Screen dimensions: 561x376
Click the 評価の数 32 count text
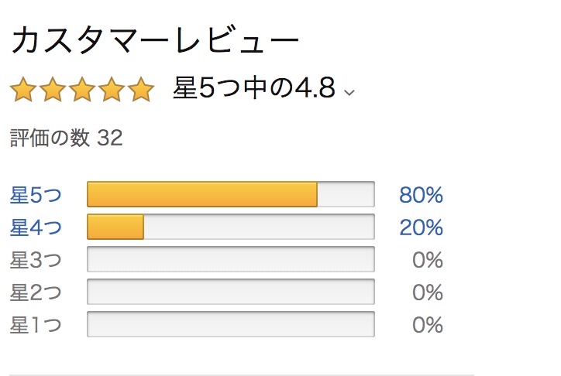[67, 138]
